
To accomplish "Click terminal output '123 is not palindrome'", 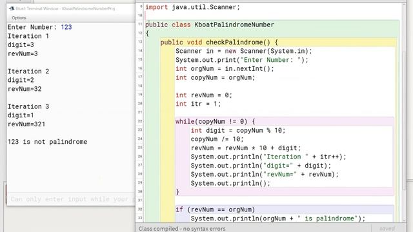I will 47,142.
